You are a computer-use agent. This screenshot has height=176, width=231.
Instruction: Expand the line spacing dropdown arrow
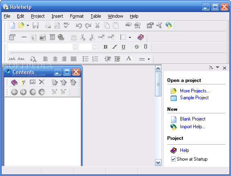point(149,59)
